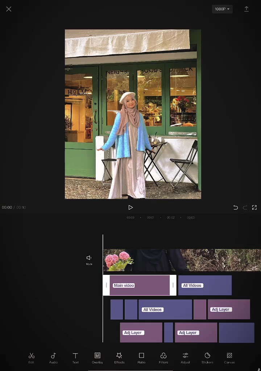Image resolution: width=261 pixels, height=371 pixels.
Task: Select the Main video effect clip
Action: (x=140, y=285)
